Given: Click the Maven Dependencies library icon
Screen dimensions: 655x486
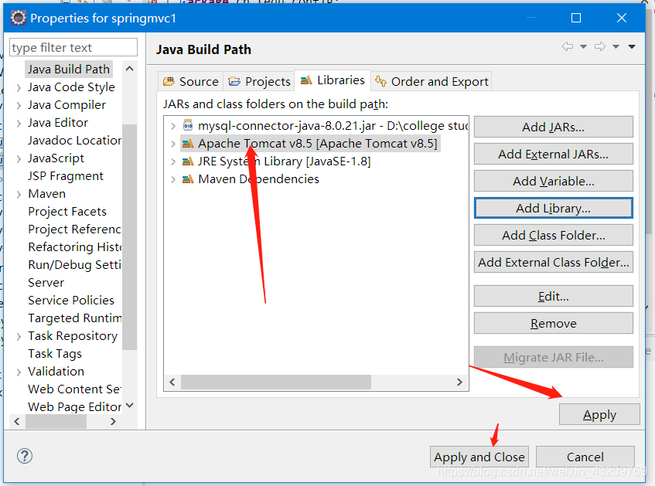Looking at the screenshot, I should 188,179.
